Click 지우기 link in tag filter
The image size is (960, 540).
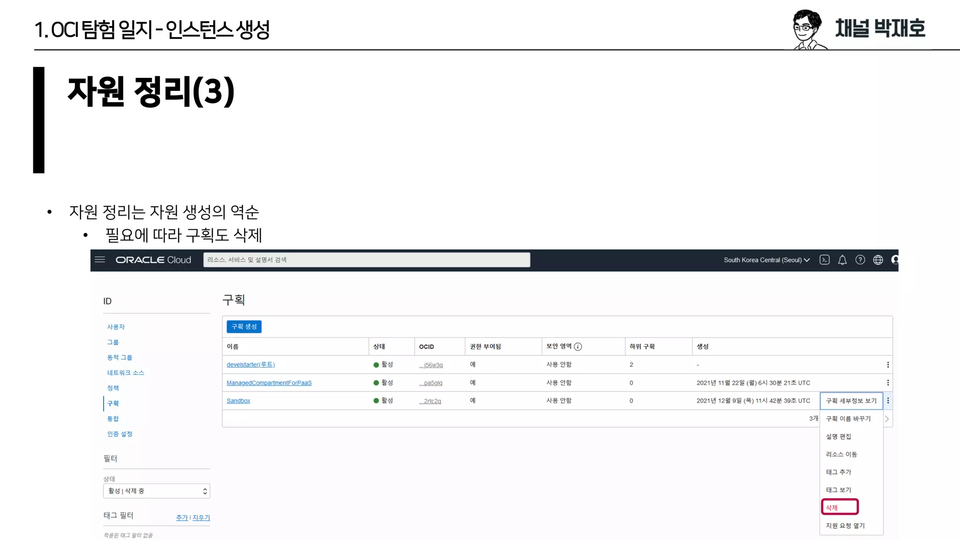pyautogui.click(x=201, y=517)
